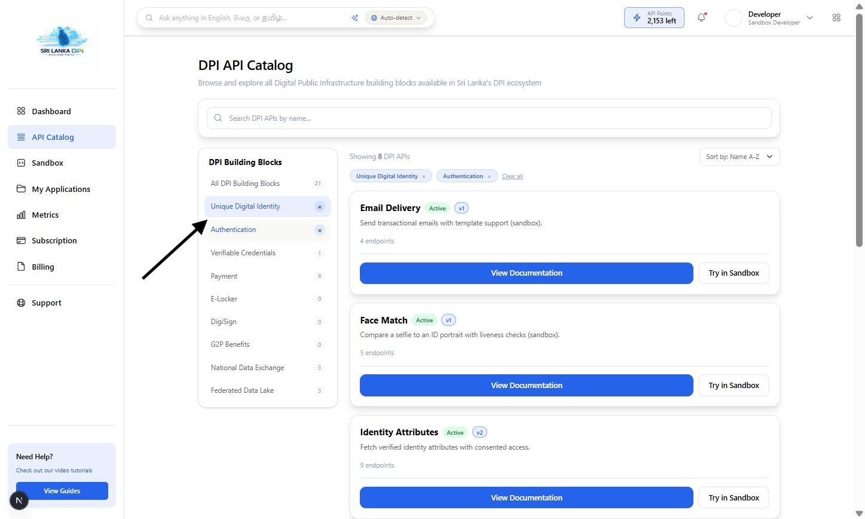Open the round N badge at bottom left

point(19,500)
